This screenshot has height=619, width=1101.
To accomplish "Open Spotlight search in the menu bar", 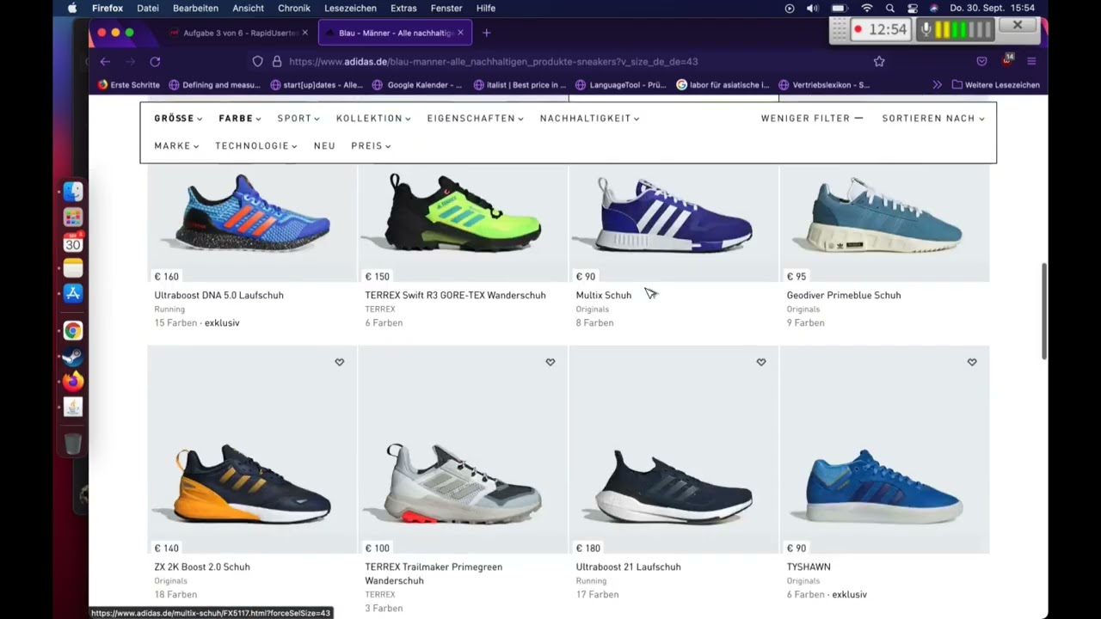I will click(890, 8).
